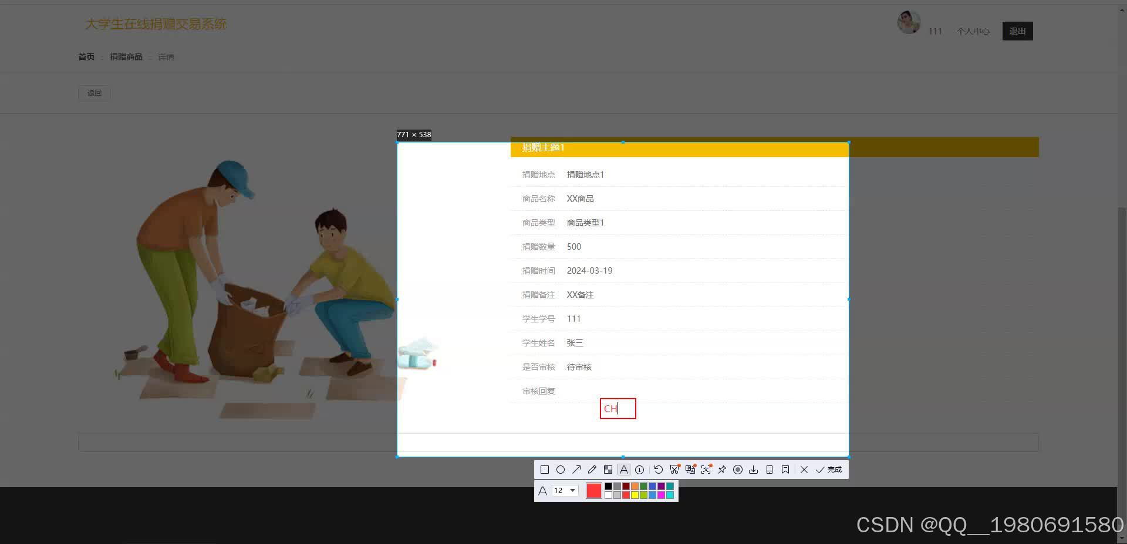
Task: Pick the dark red color swatch
Action: click(x=626, y=487)
